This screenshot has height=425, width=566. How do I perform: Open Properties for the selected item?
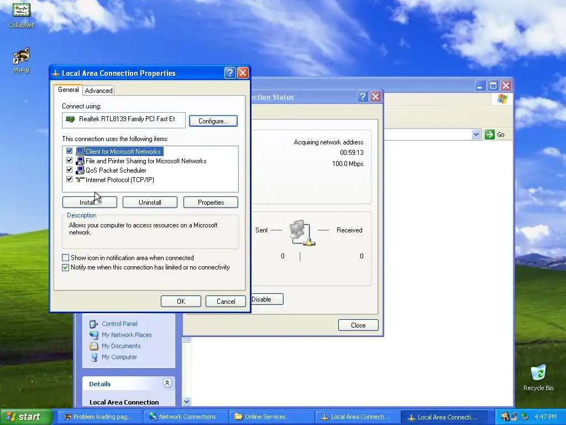[x=211, y=203]
